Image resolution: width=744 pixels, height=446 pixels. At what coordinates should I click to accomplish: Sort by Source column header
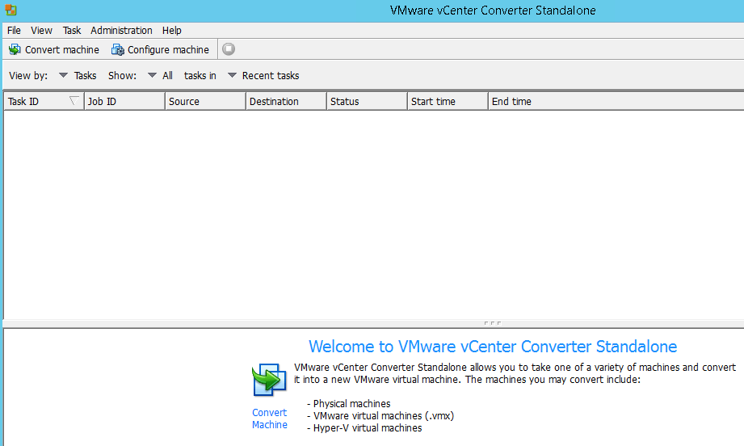click(x=205, y=102)
